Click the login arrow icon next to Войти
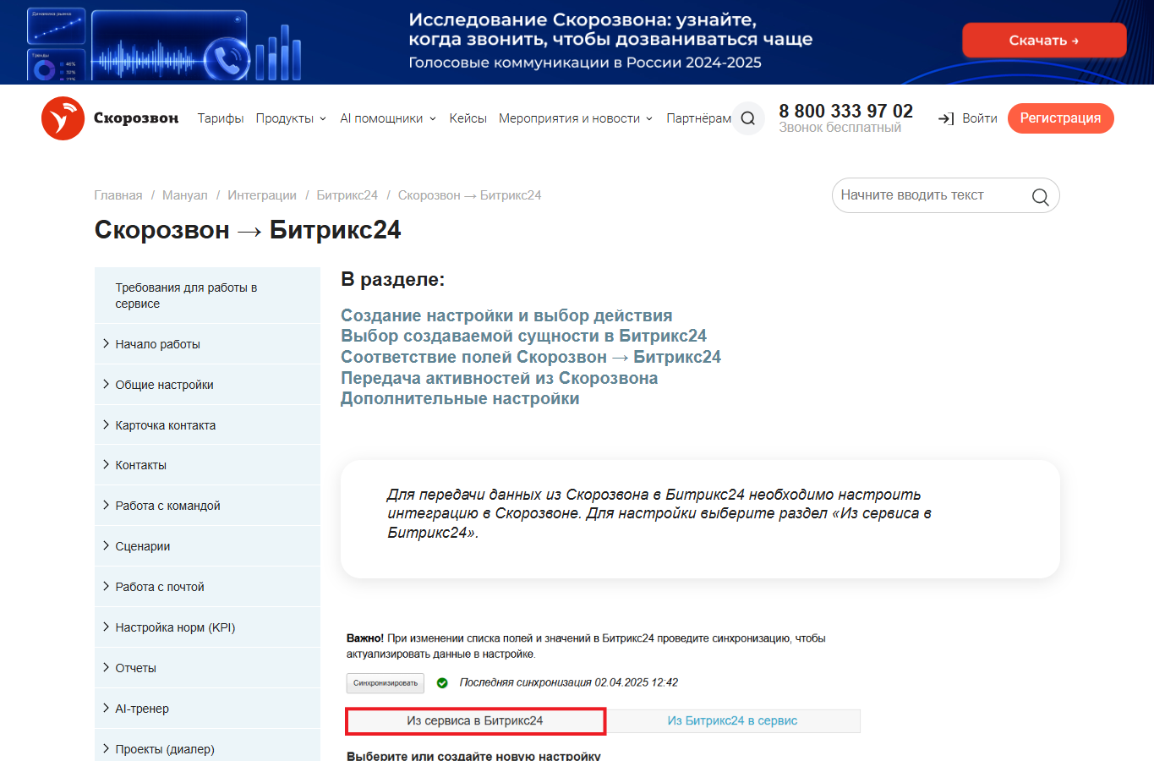Image resolution: width=1154 pixels, height=761 pixels. tap(946, 118)
